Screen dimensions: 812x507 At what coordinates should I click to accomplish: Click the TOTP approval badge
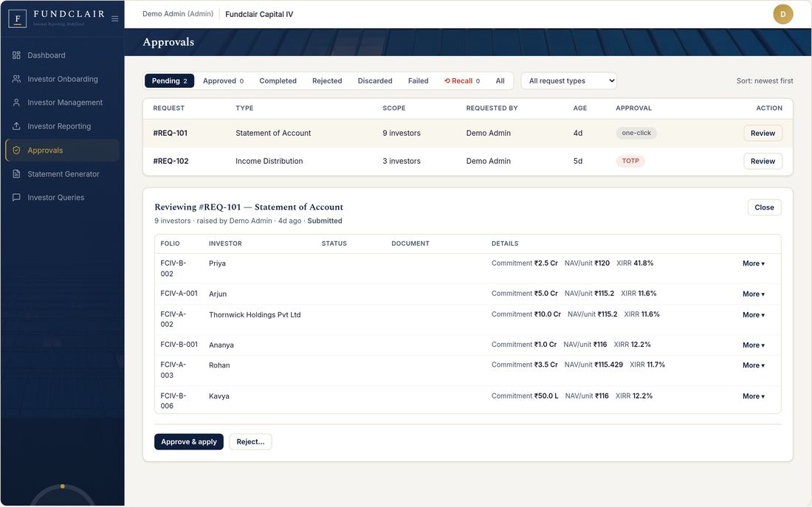(x=630, y=161)
